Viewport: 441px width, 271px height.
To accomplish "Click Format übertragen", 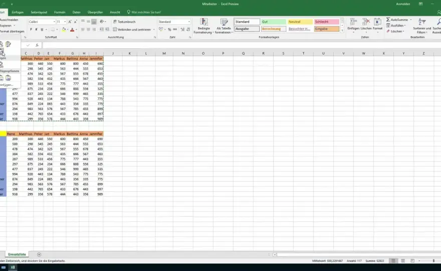I will tap(12, 31).
